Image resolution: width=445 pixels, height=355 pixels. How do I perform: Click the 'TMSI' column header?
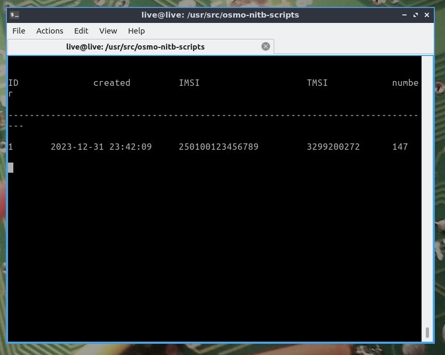(x=317, y=83)
